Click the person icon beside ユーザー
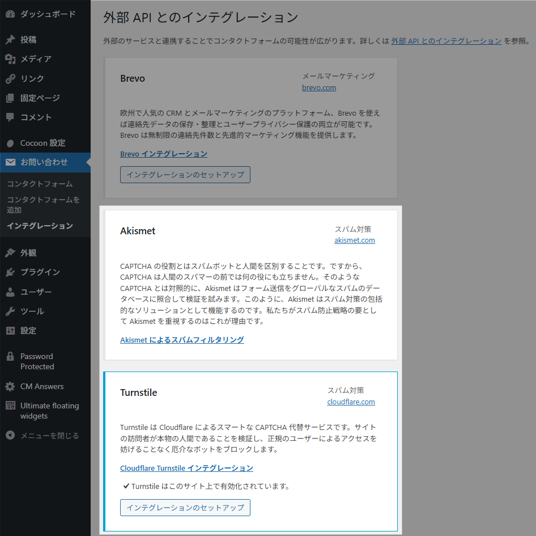Image resolution: width=536 pixels, height=536 pixels. point(10,292)
